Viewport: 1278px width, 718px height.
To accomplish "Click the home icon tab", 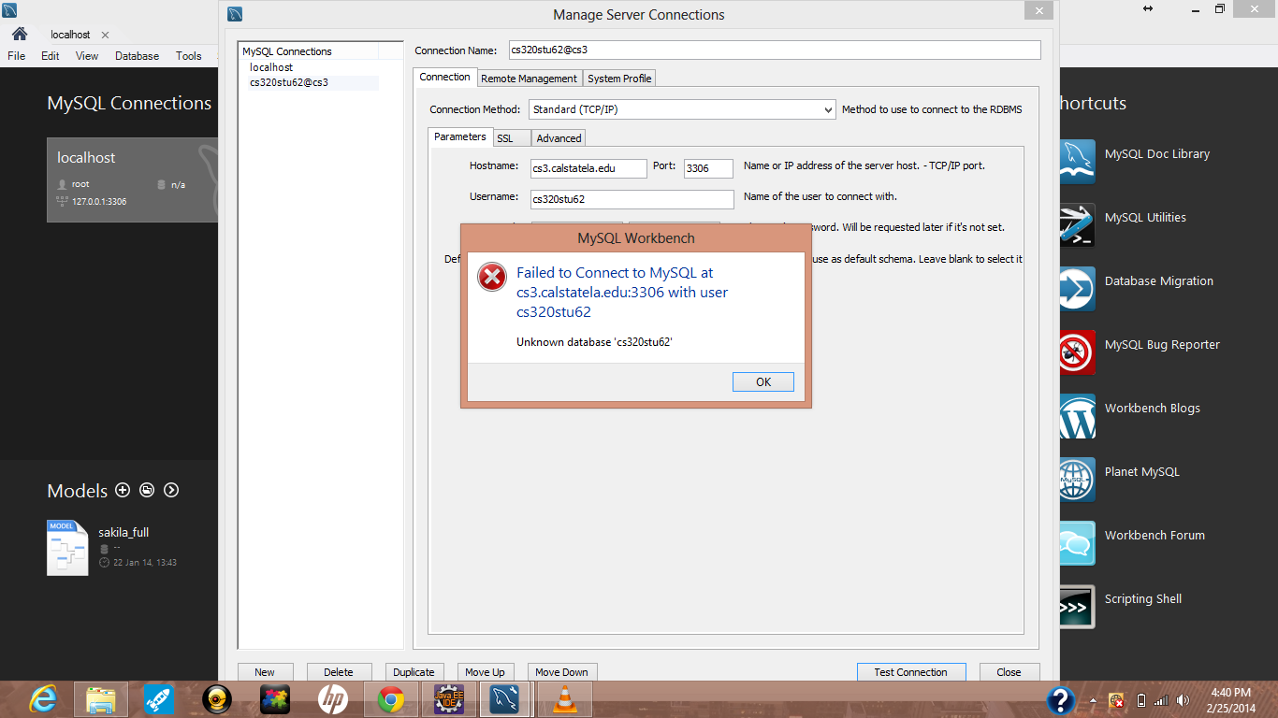I will click(x=19, y=34).
